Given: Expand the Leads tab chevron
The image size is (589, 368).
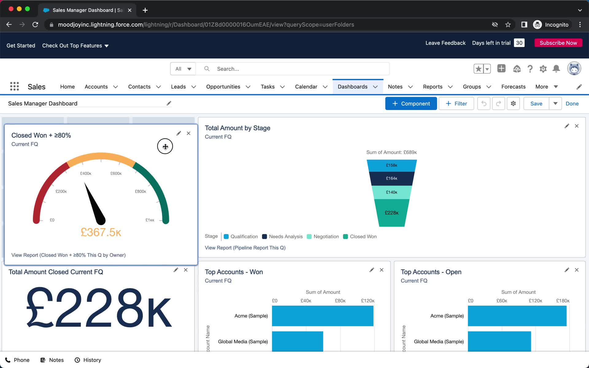Looking at the screenshot, I should click(194, 87).
